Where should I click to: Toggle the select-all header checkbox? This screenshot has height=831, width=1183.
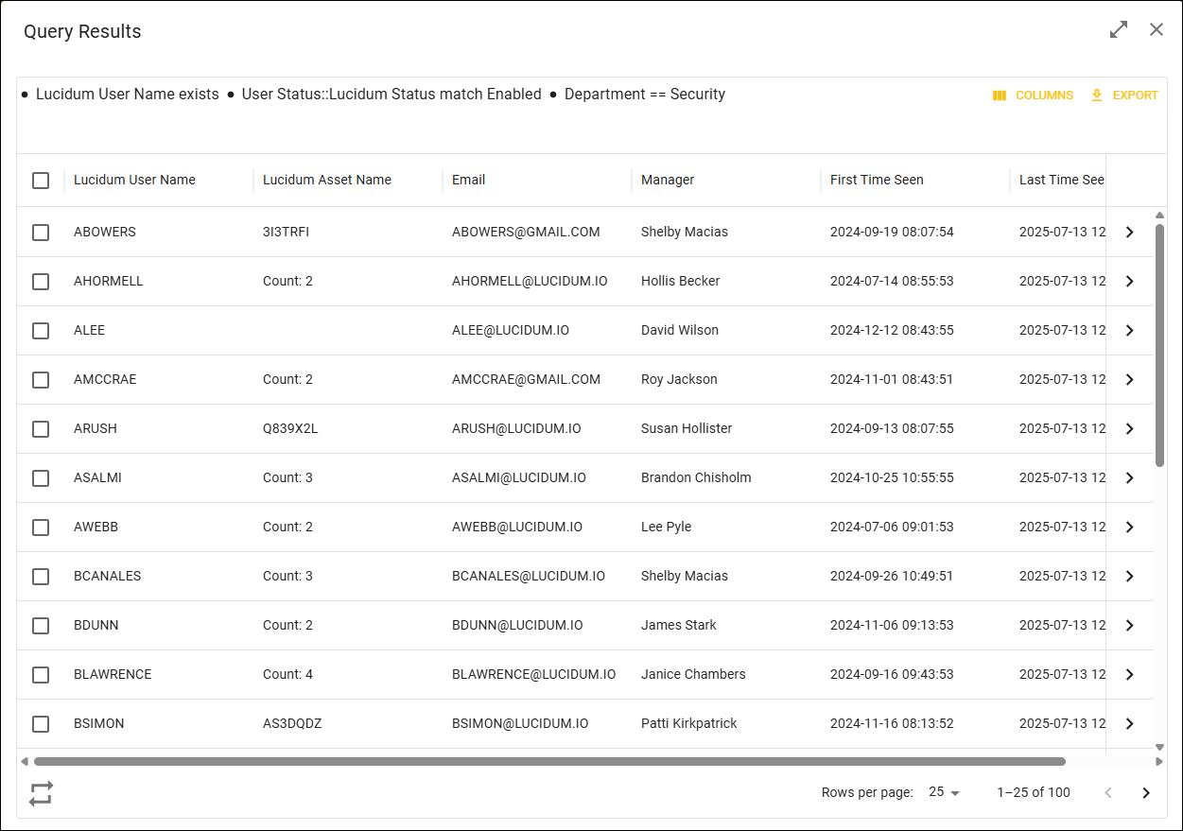(41, 181)
